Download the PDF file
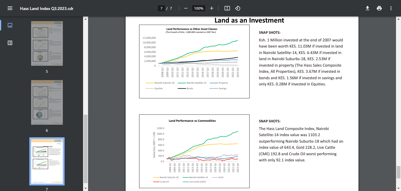 [368, 8]
